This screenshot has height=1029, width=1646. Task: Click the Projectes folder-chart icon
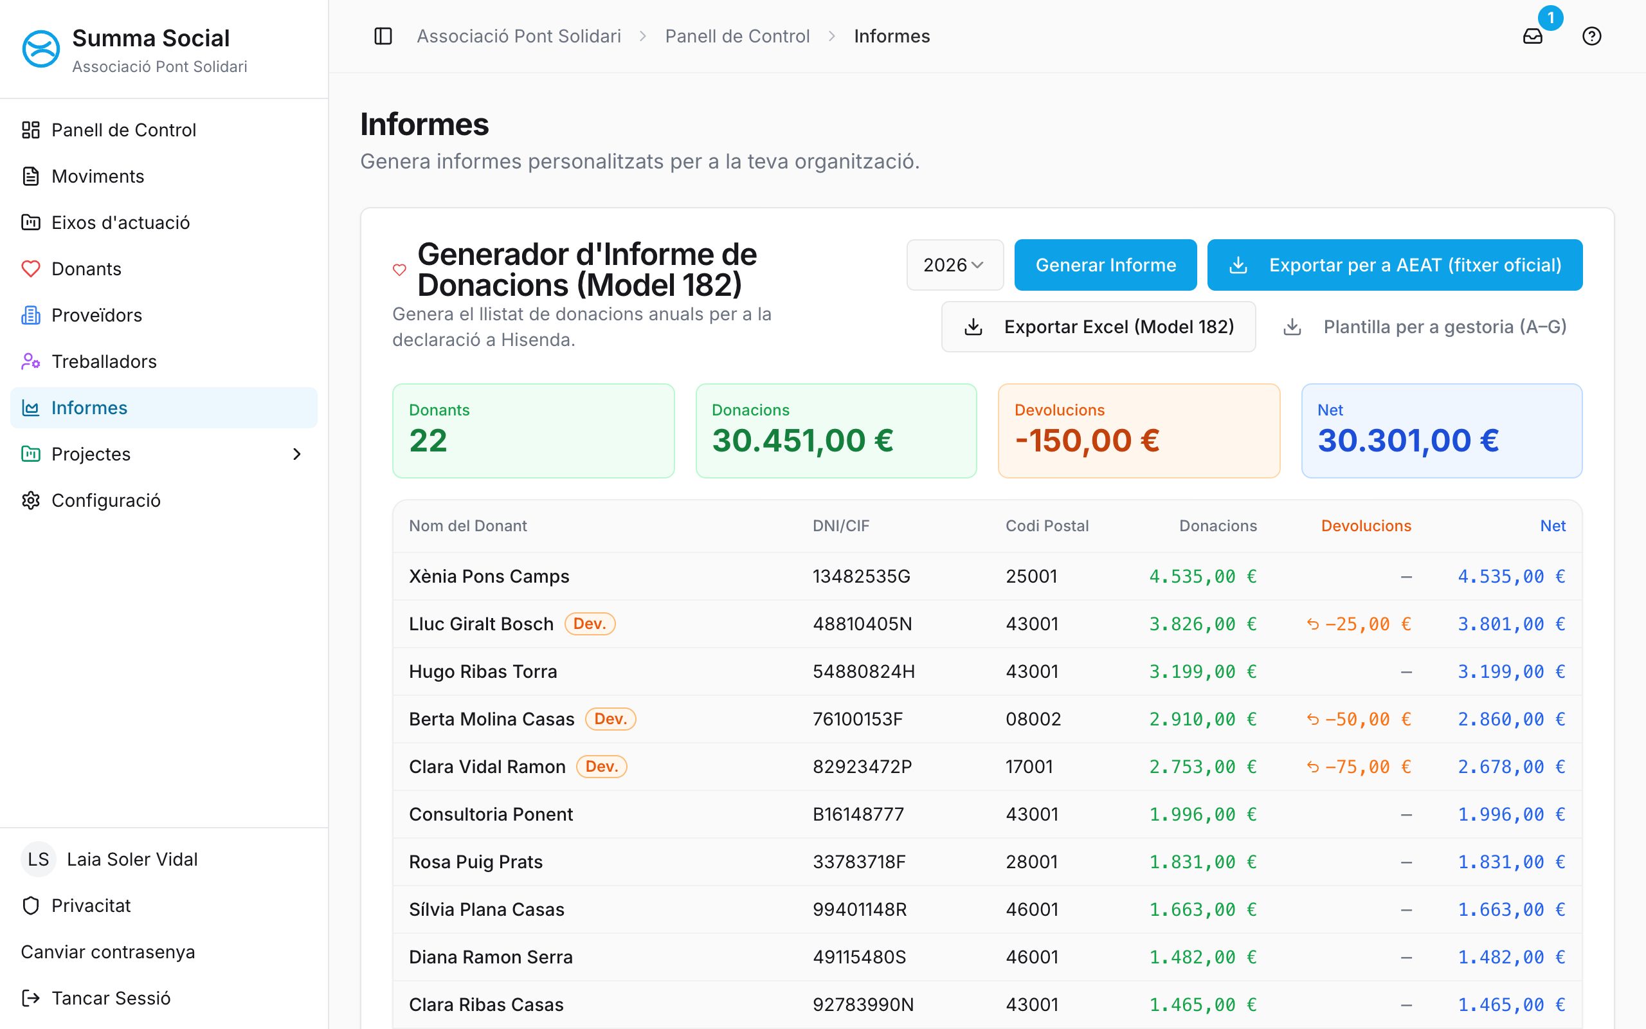coord(31,454)
